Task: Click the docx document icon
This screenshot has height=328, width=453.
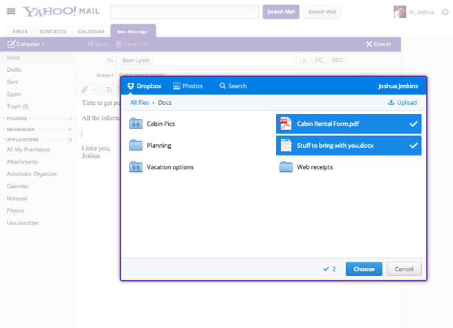Action: [x=286, y=145]
